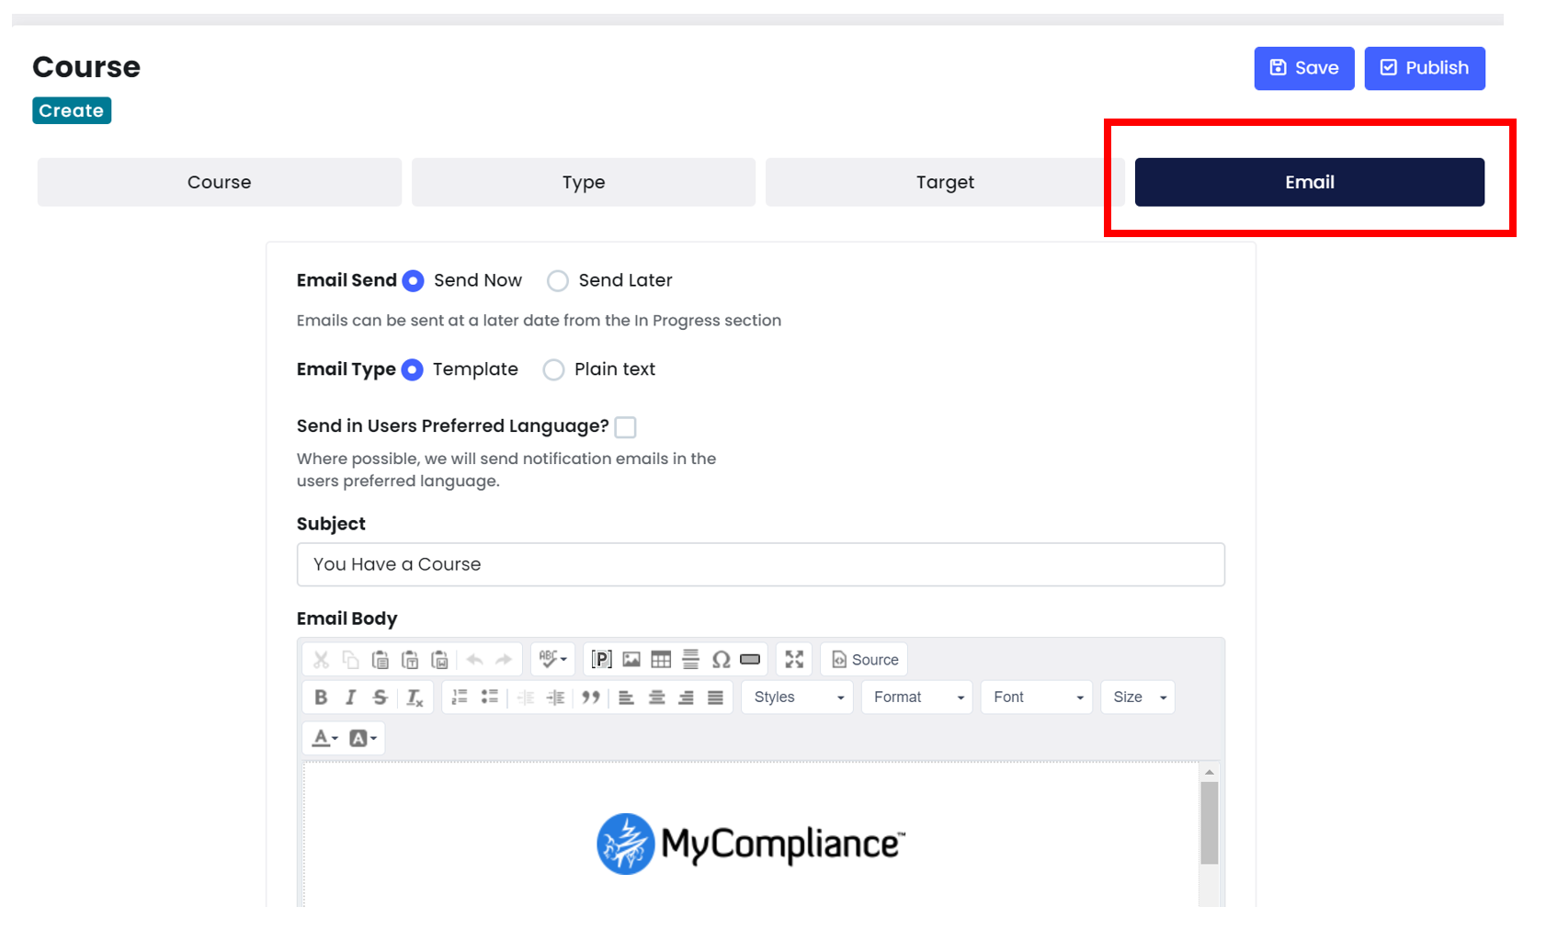Click the Save button
Image resolution: width=1546 pixels, height=941 pixels.
coord(1304,68)
